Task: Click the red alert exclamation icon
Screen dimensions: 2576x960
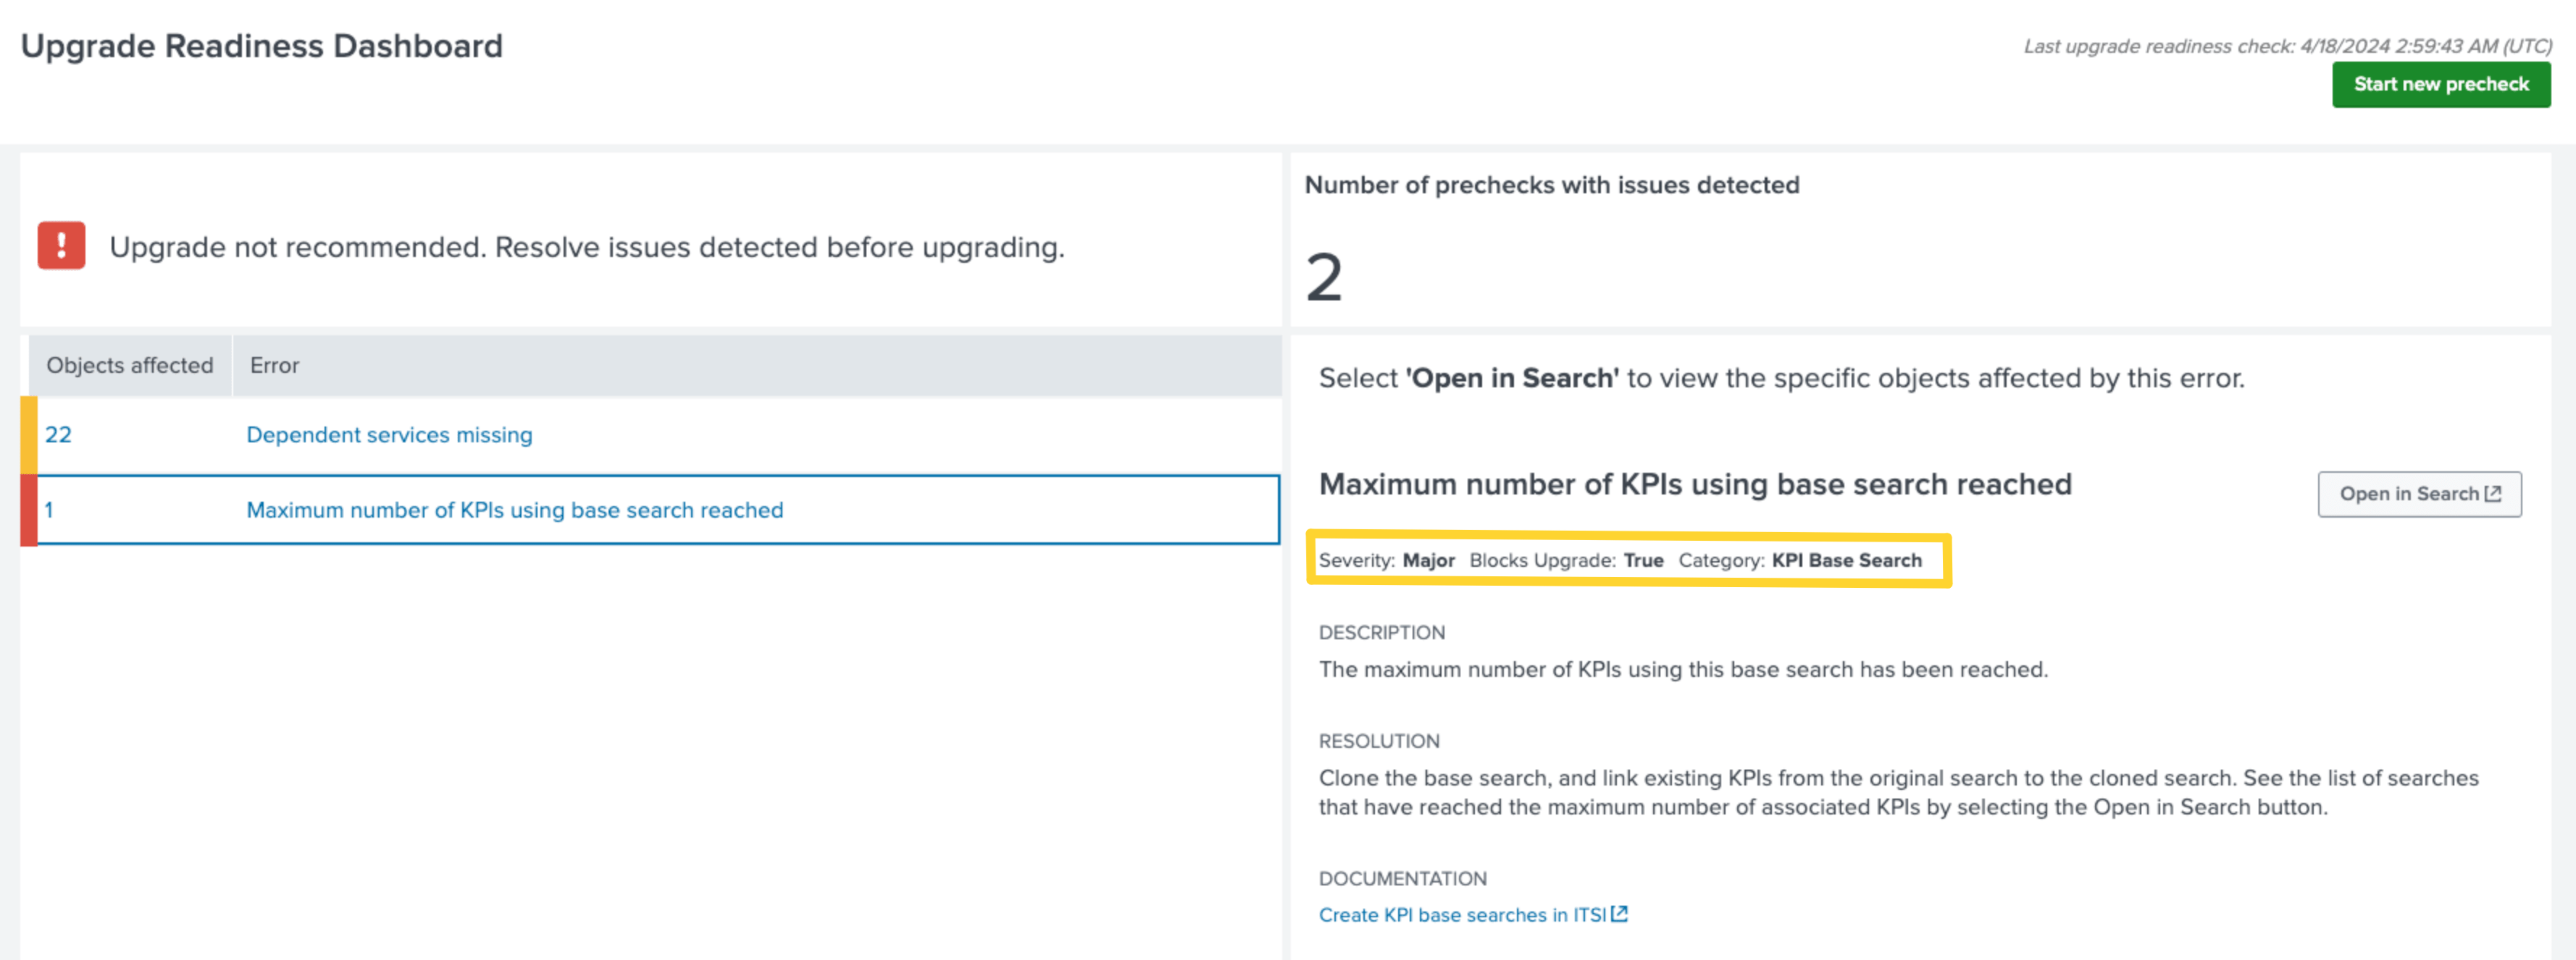Action: (x=61, y=245)
